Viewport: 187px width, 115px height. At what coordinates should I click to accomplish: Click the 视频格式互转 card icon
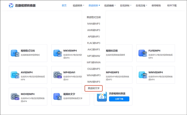[15, 53]
